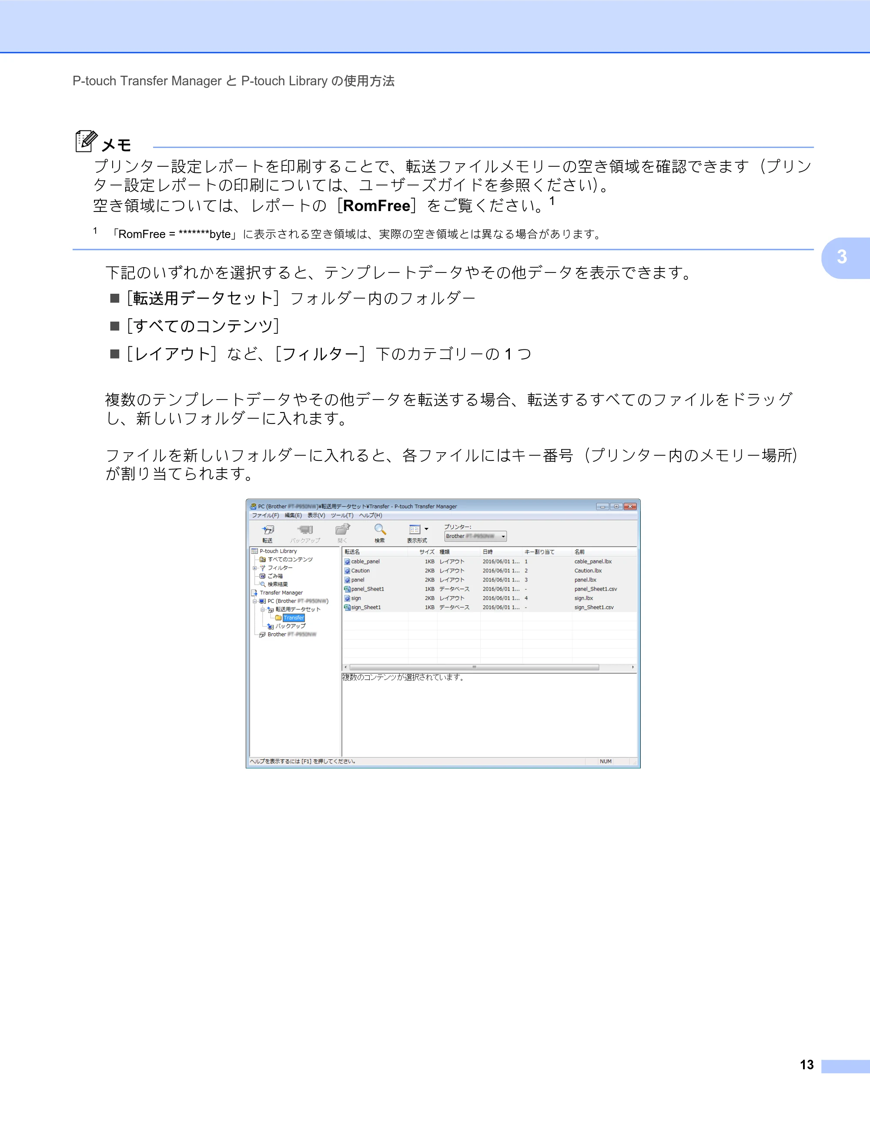This screenshot has width=870, height=1125.
Task: Click the cable_panel layout file icon
Action: click(348, 561)
